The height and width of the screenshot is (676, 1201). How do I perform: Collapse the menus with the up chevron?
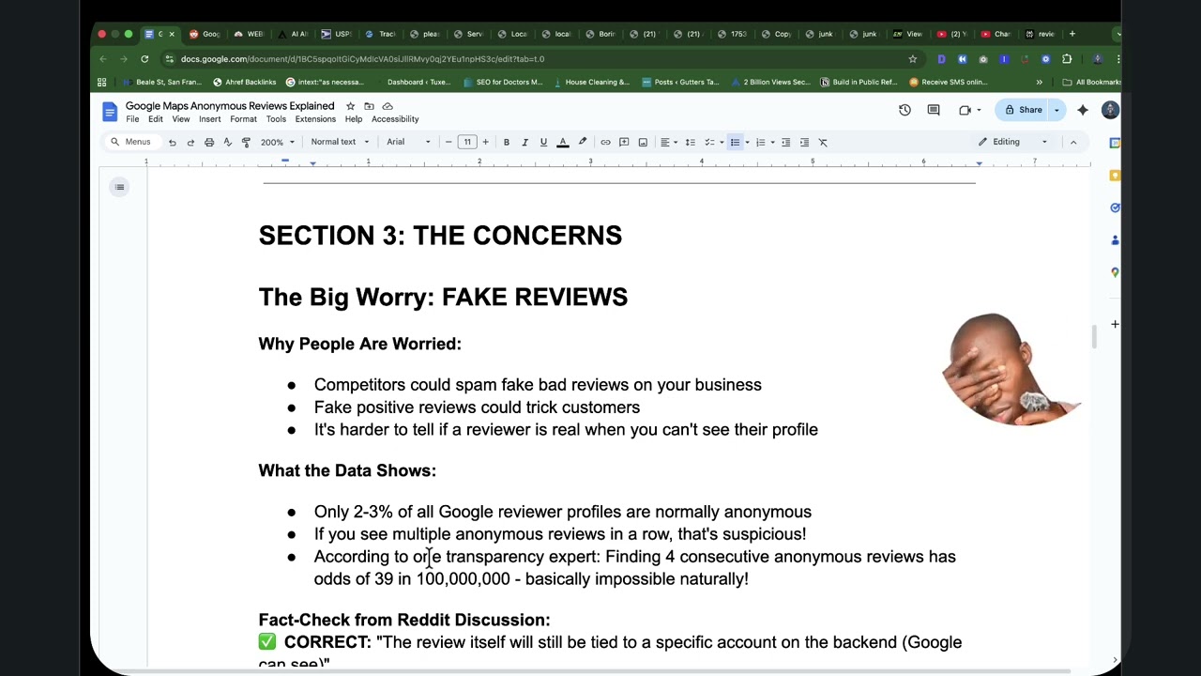click(1073, 142)
